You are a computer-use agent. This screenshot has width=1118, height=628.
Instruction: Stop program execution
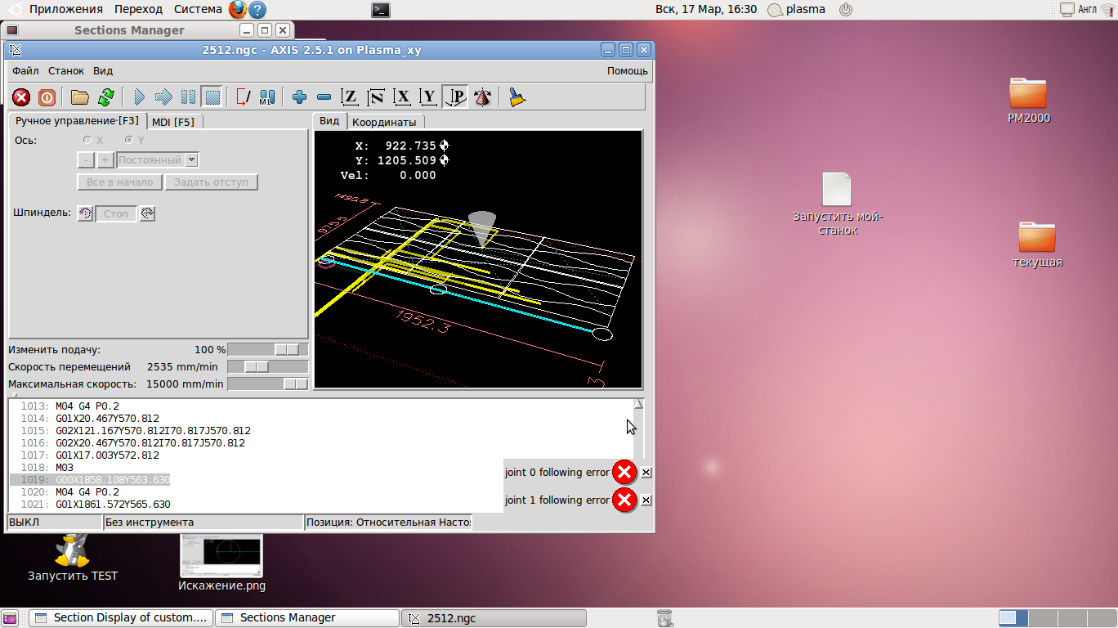coord(212,98)
